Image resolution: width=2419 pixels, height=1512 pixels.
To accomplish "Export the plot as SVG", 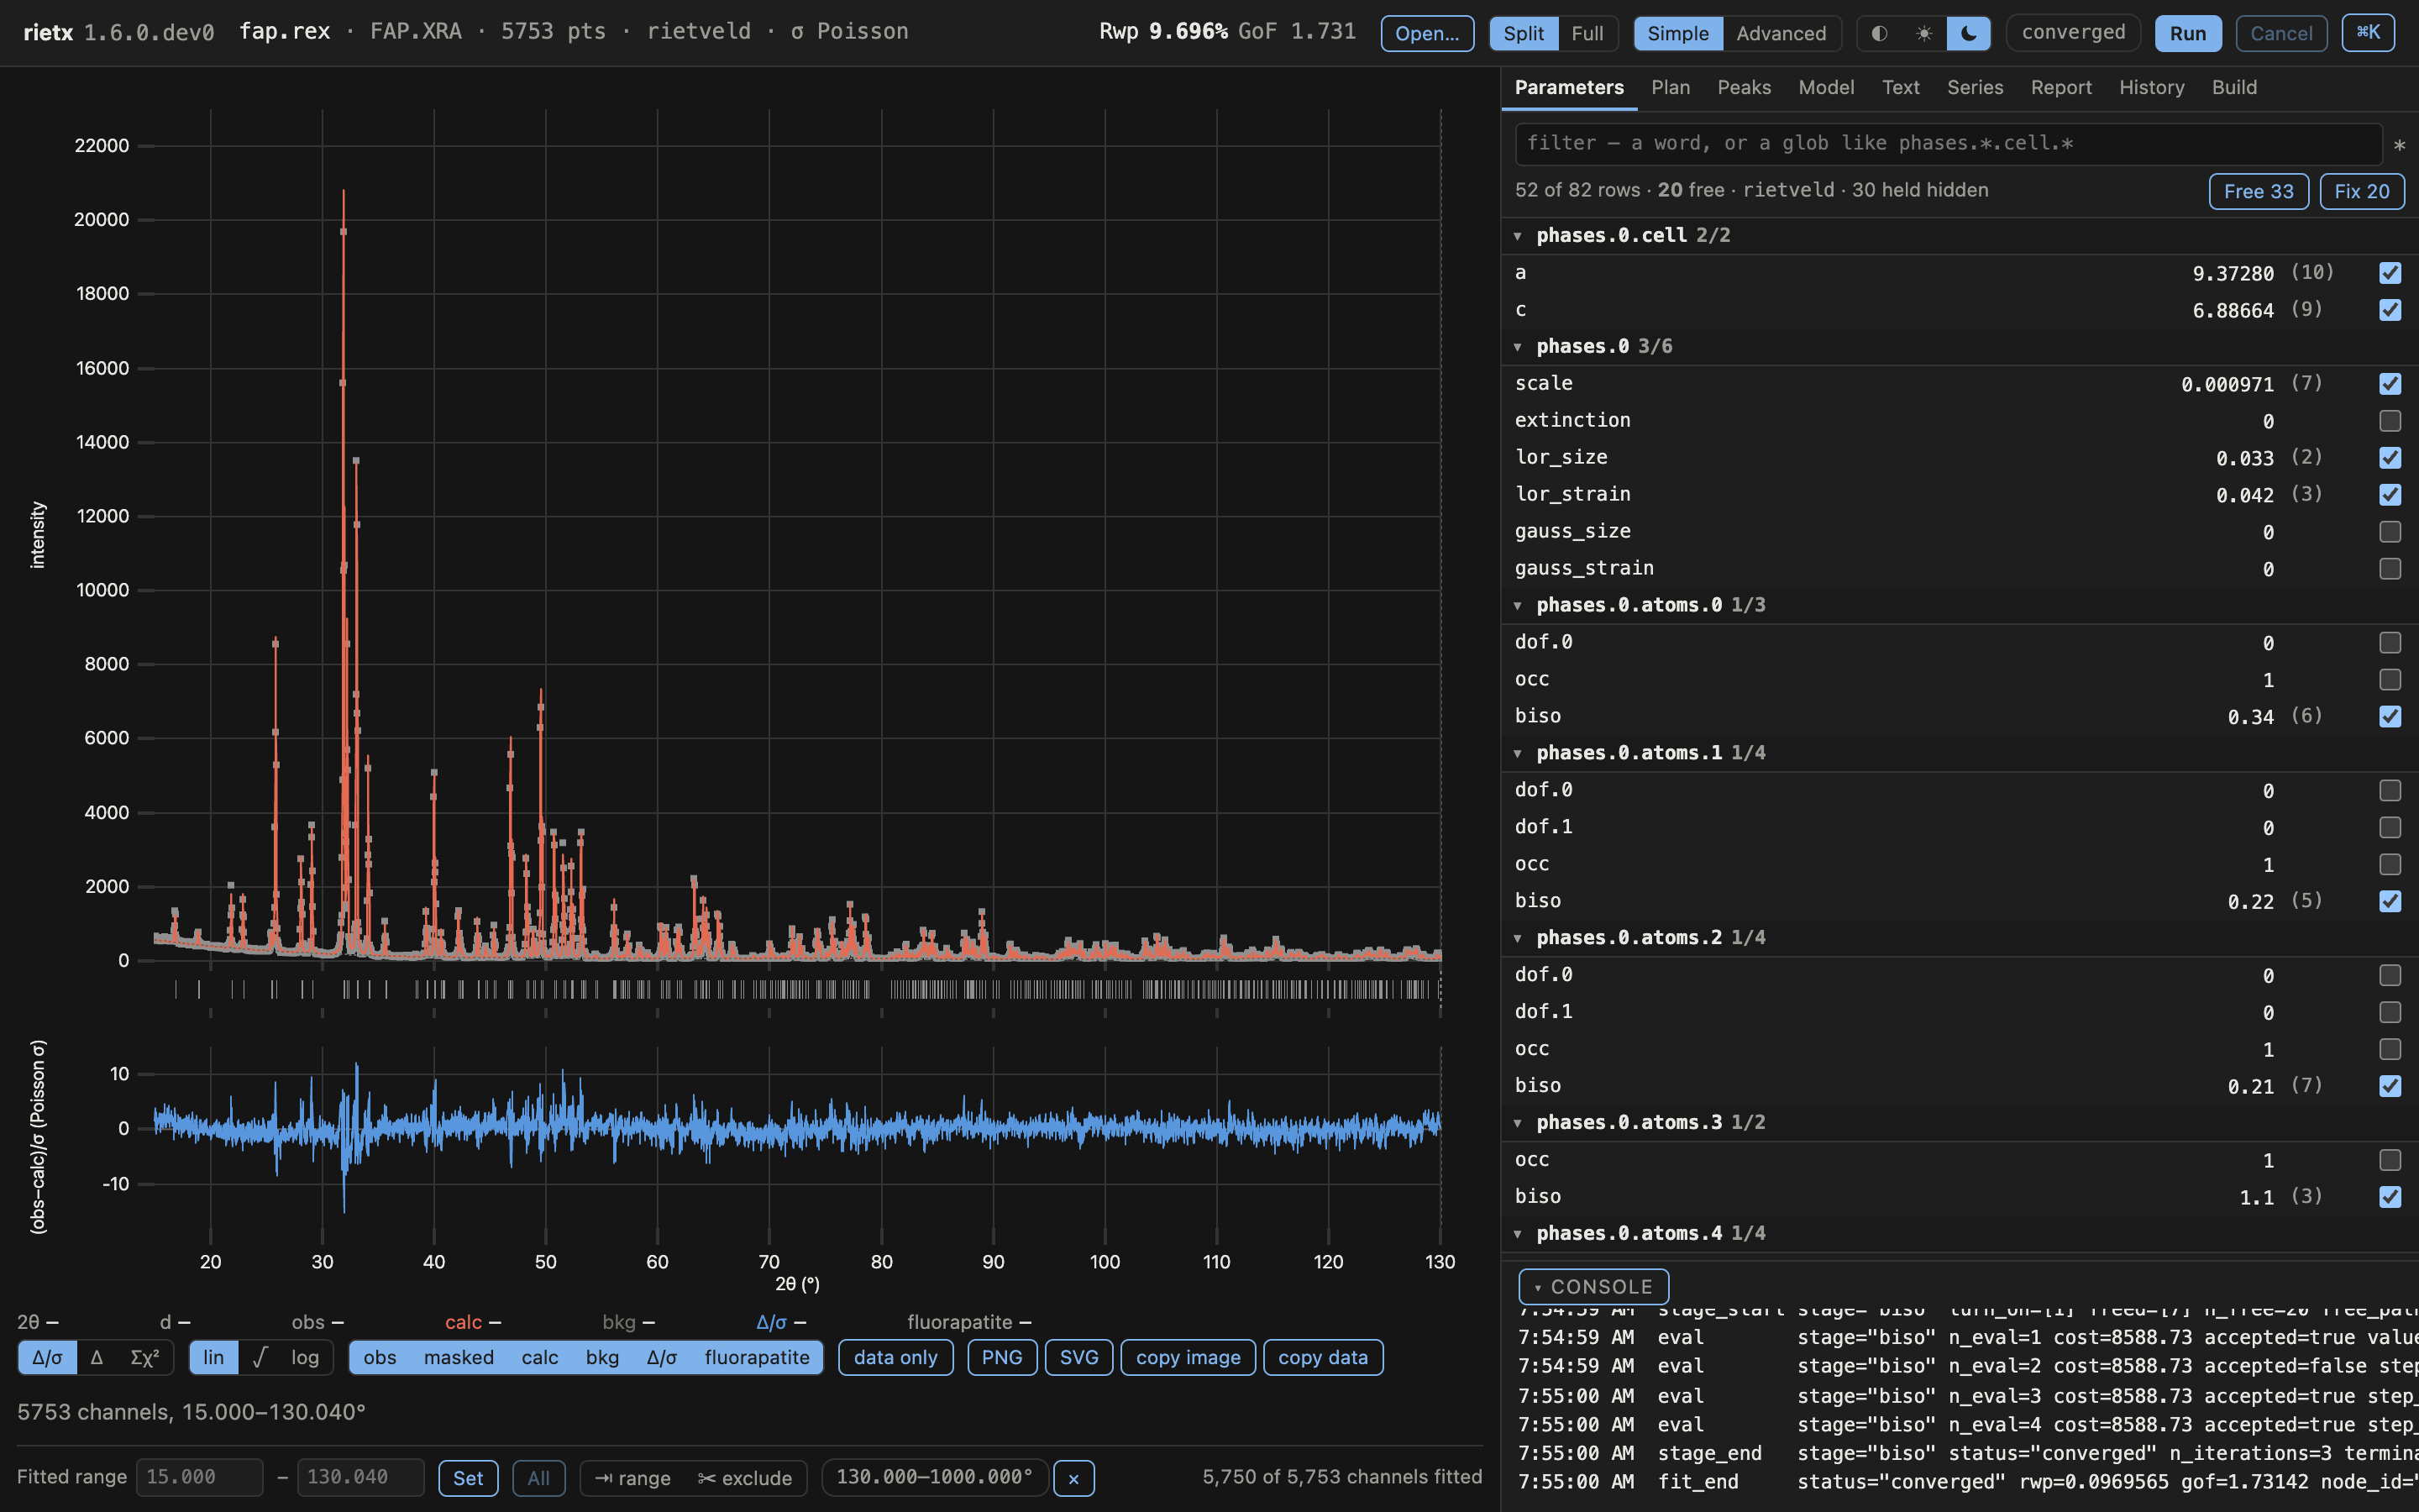I will [1078, 1357].
